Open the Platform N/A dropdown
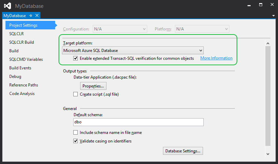Image resolution: width=278 pixels, height=164 pixels. click(202, 29)
